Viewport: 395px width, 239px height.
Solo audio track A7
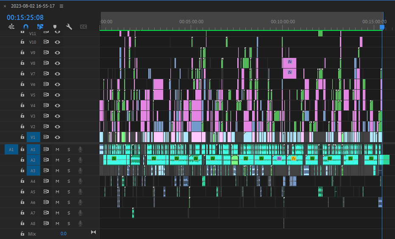click(x=69, y=213)
